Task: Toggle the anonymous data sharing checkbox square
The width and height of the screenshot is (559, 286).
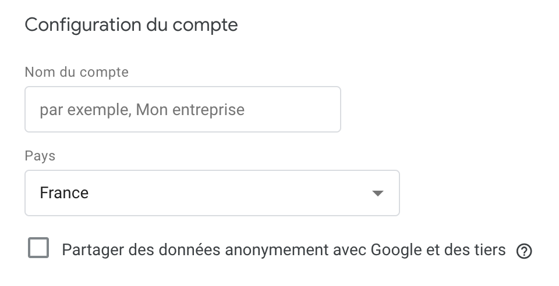Action: (x=38, y=248)
